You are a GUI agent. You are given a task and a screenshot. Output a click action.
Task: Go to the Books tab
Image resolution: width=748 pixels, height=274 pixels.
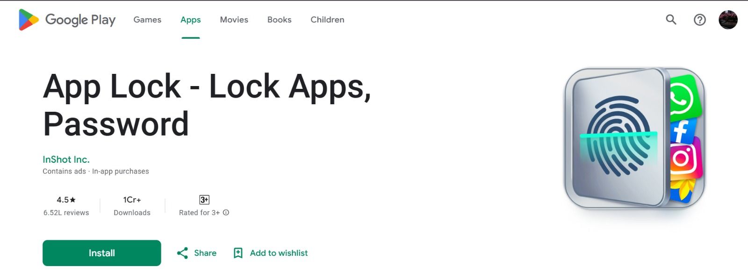point(280,20)
